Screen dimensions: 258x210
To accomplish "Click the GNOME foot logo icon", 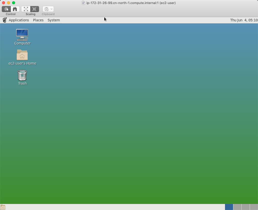I will [5, 20].
